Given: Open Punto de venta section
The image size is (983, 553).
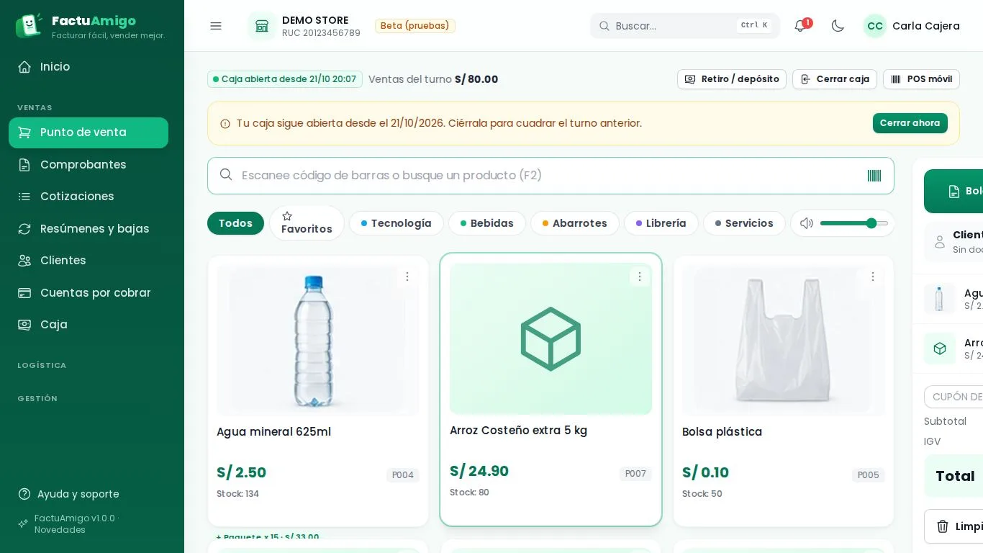Looking at the screenshot, I should point(89,132).
